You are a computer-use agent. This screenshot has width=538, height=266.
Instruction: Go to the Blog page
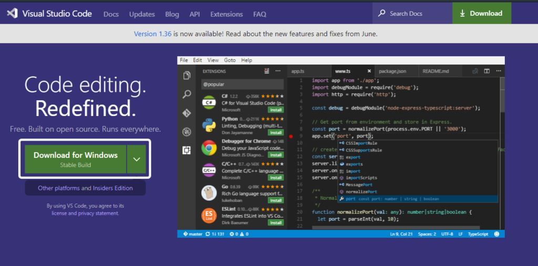coord(172,14)
